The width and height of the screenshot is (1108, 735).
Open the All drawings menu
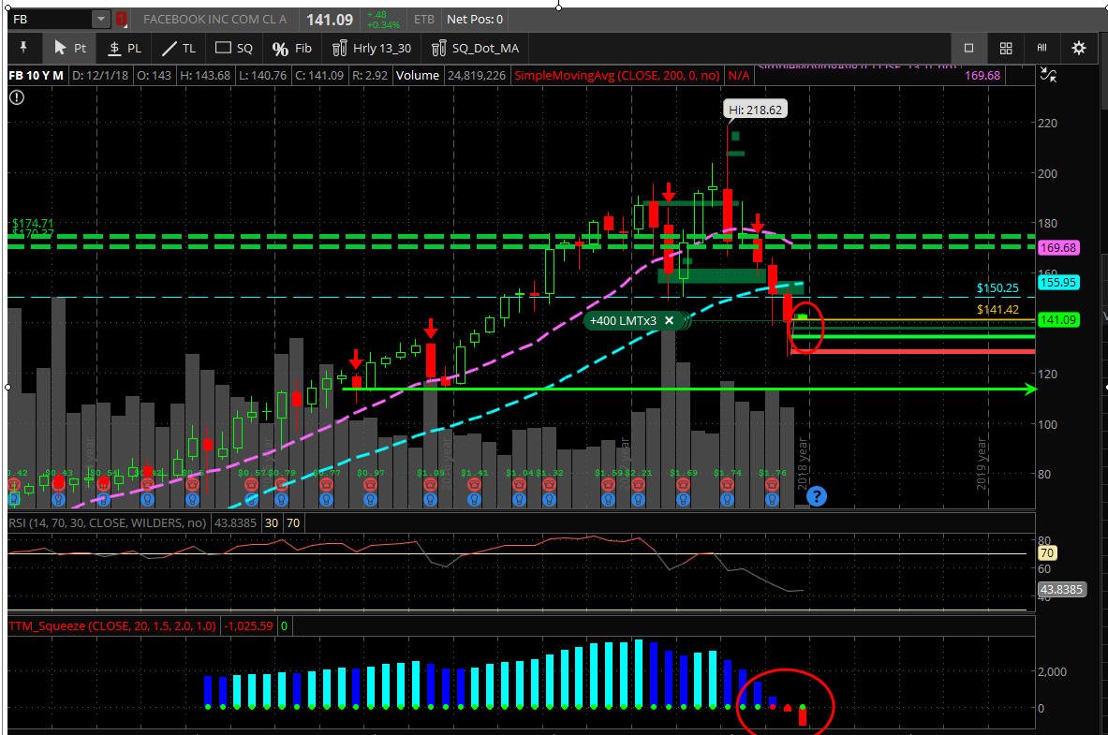tap(1042, 48)
